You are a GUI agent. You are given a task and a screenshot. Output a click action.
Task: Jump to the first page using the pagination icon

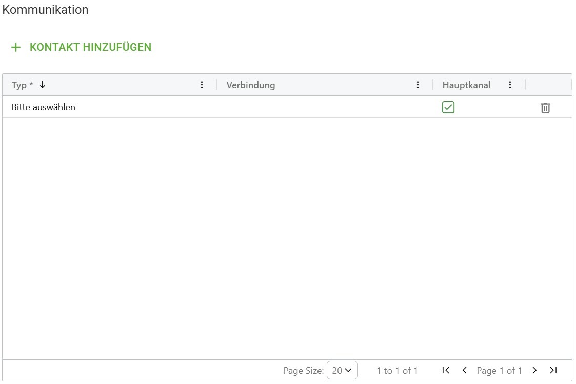445,370
